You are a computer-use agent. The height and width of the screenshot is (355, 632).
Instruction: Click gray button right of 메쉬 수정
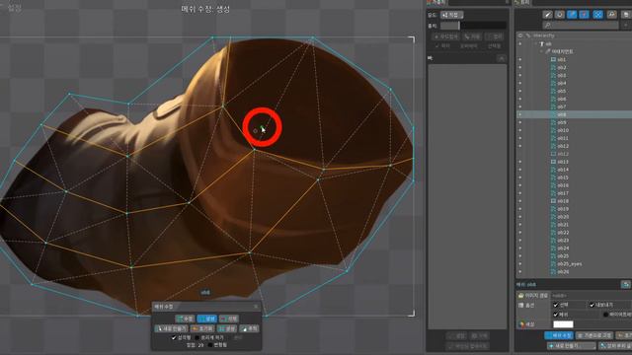pyautogui.click(x=594, y=335)
